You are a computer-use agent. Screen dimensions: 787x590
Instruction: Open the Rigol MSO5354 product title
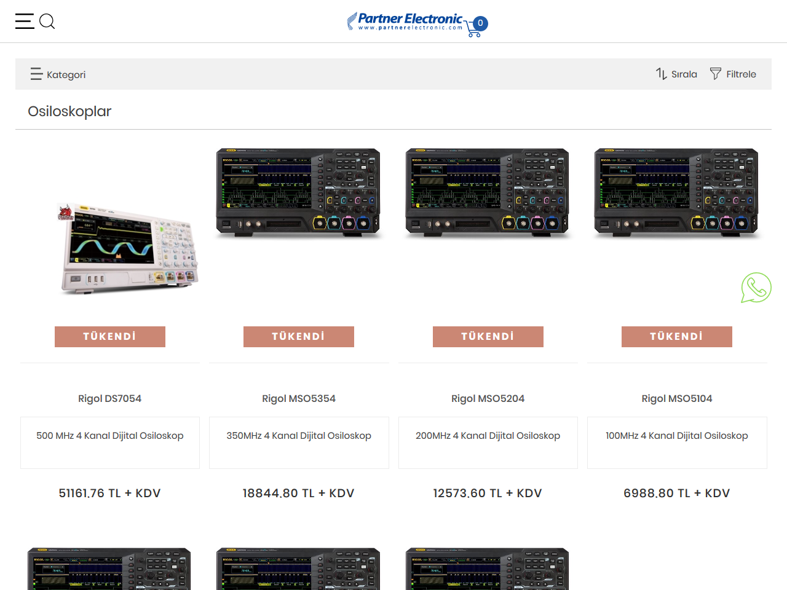tap(299, 398)
